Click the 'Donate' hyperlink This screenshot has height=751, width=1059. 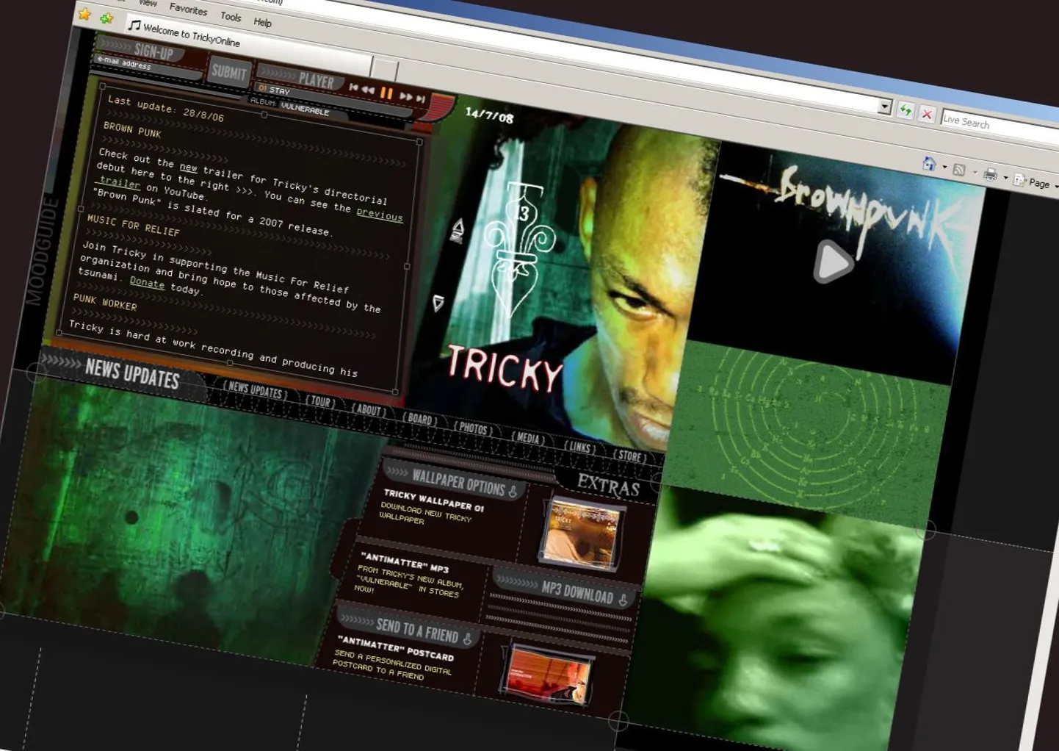[147, 282]
